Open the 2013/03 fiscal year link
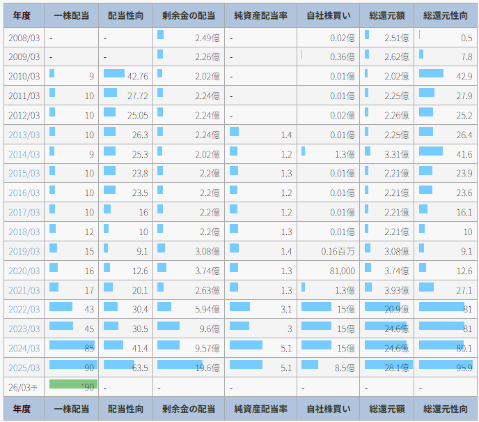The image size is (479, 422). (24, 135)
